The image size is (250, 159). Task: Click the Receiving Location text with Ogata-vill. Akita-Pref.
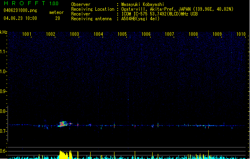pyautogui.click(x=177, y=9)
